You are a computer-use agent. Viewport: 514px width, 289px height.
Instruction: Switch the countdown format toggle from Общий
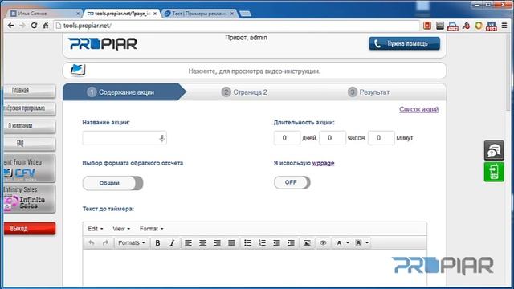(112, 183)
